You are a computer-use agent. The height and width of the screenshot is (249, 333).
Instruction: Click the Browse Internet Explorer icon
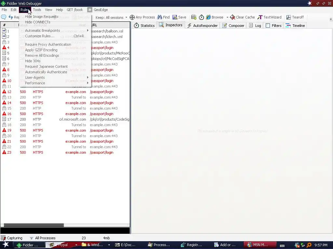pos(208,17)
